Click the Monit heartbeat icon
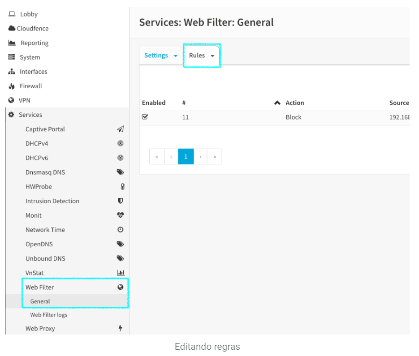Image resolution: width=419 pixels, height=356 pixels. tap(121, 215)
